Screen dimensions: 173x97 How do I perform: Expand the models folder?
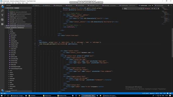pos(12,84)
